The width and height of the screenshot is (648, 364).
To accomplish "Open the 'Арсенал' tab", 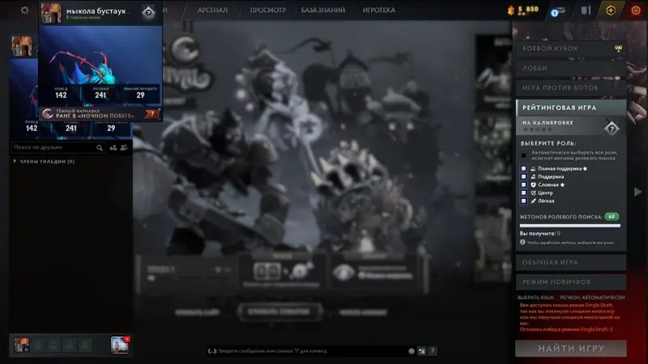I will click(212, 11).
